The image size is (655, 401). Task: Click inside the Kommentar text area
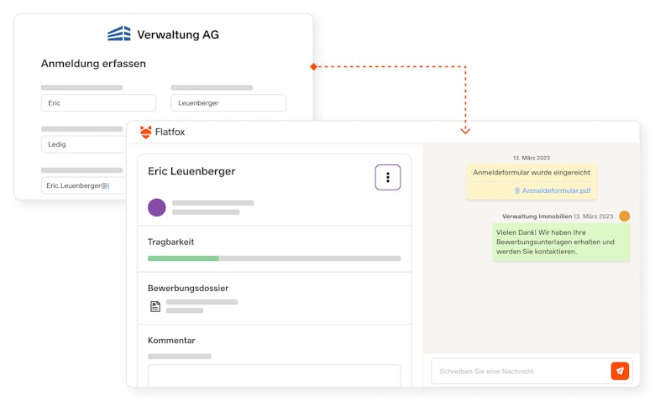click(x=274, y=375)
